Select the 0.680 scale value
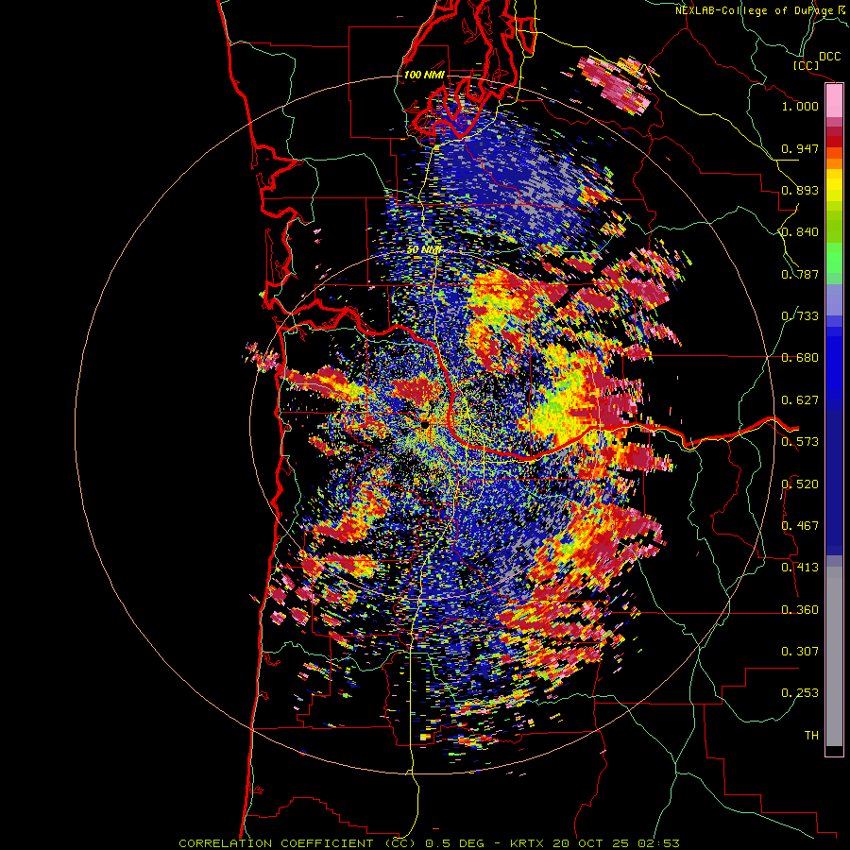 [800, 358]
